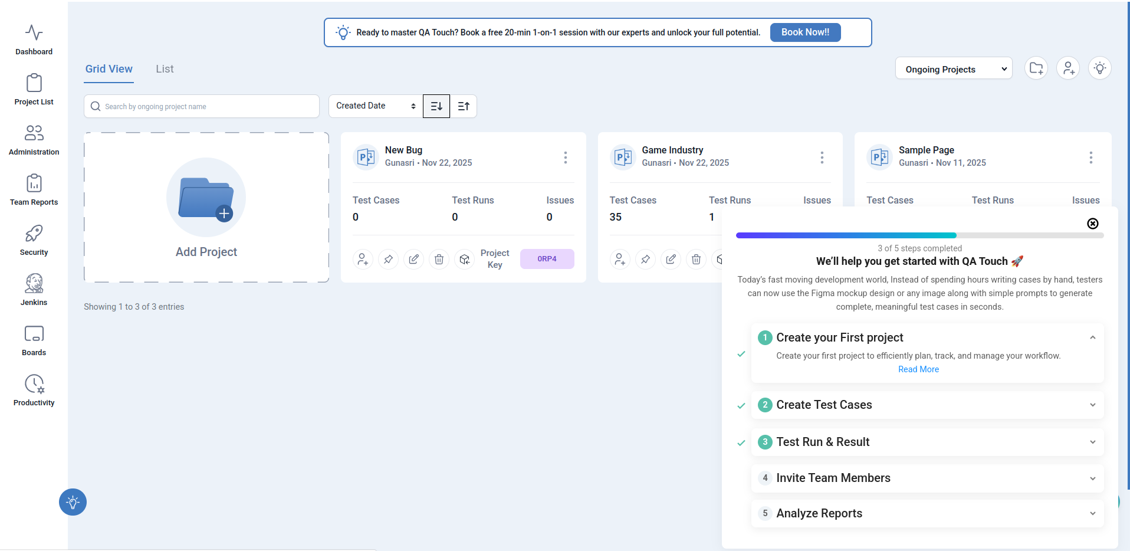This screenshot has height=551, width=1130.
Task: Collapse the Create your First project step
Action: pyautogui.click(x=1092, y=337)
